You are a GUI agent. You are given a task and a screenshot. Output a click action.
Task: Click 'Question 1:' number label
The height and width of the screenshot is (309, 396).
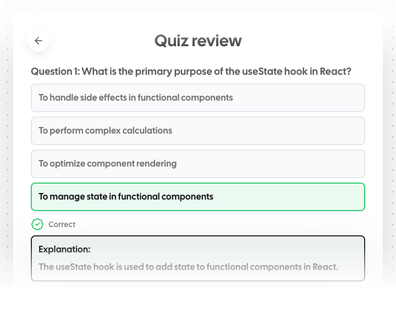[x=54, y=71]
